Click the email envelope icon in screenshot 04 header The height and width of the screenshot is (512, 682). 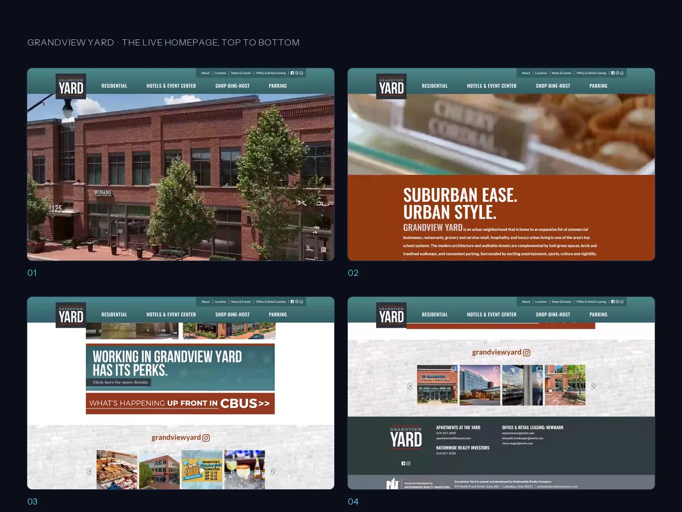[622, 302]
